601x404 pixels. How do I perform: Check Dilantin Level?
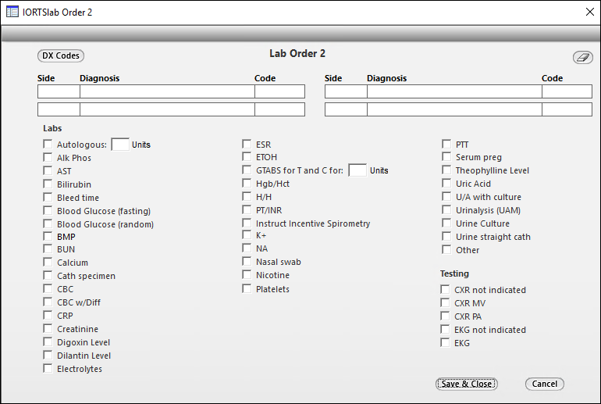pos(48,355)
